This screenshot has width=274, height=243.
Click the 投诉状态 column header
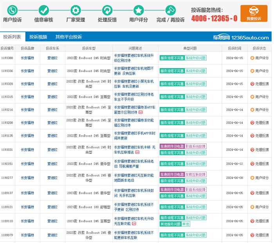[259, 48]
